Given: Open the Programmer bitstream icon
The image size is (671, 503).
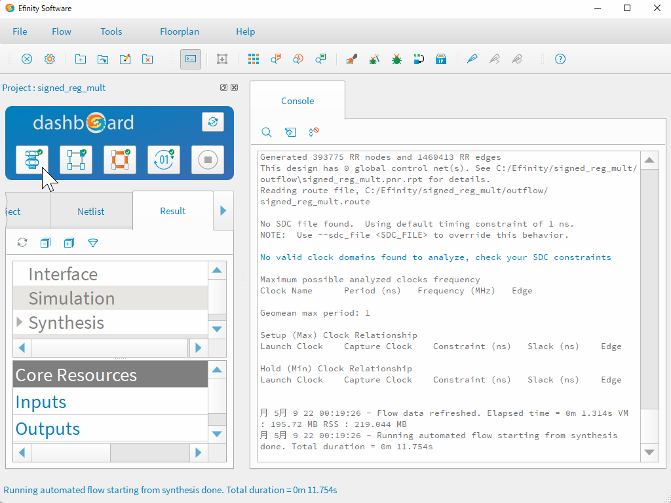Looking at the screenshot, I should [x=419, y=59].
